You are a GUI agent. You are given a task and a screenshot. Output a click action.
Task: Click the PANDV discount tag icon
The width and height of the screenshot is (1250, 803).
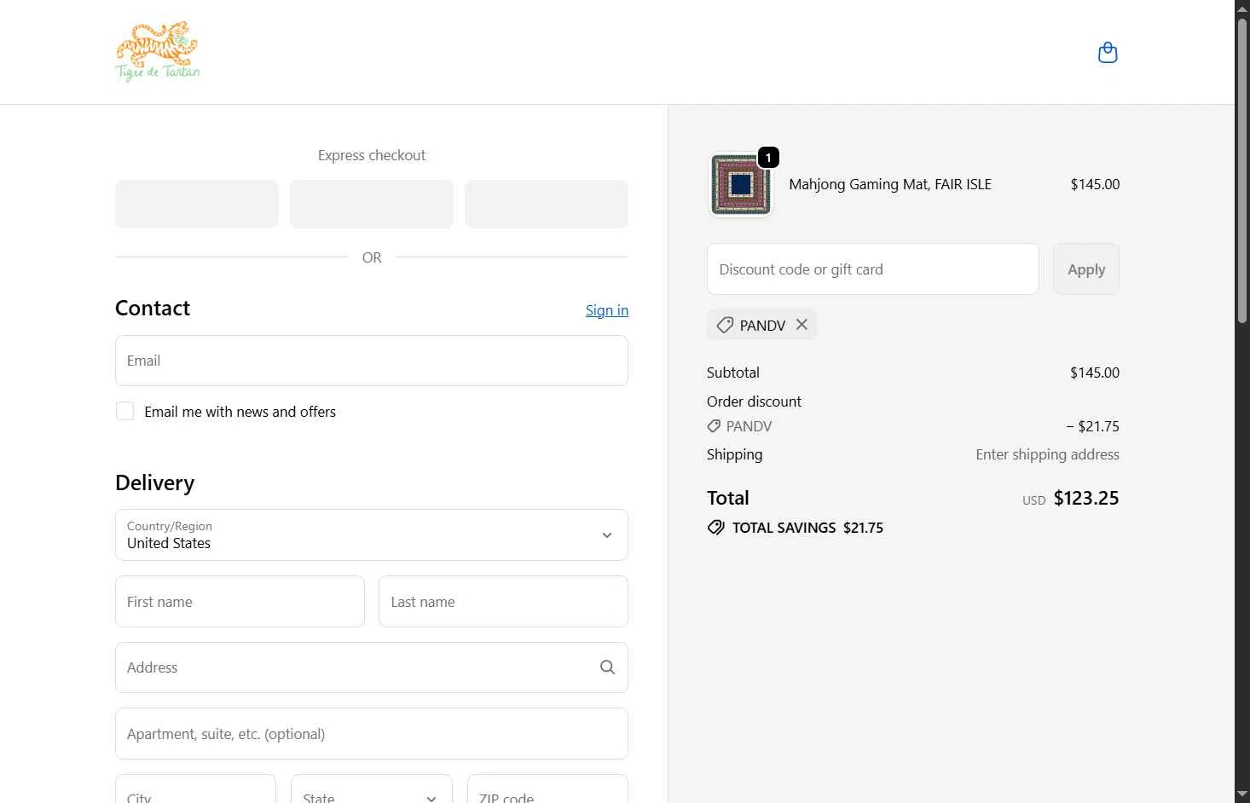point(725,325)
